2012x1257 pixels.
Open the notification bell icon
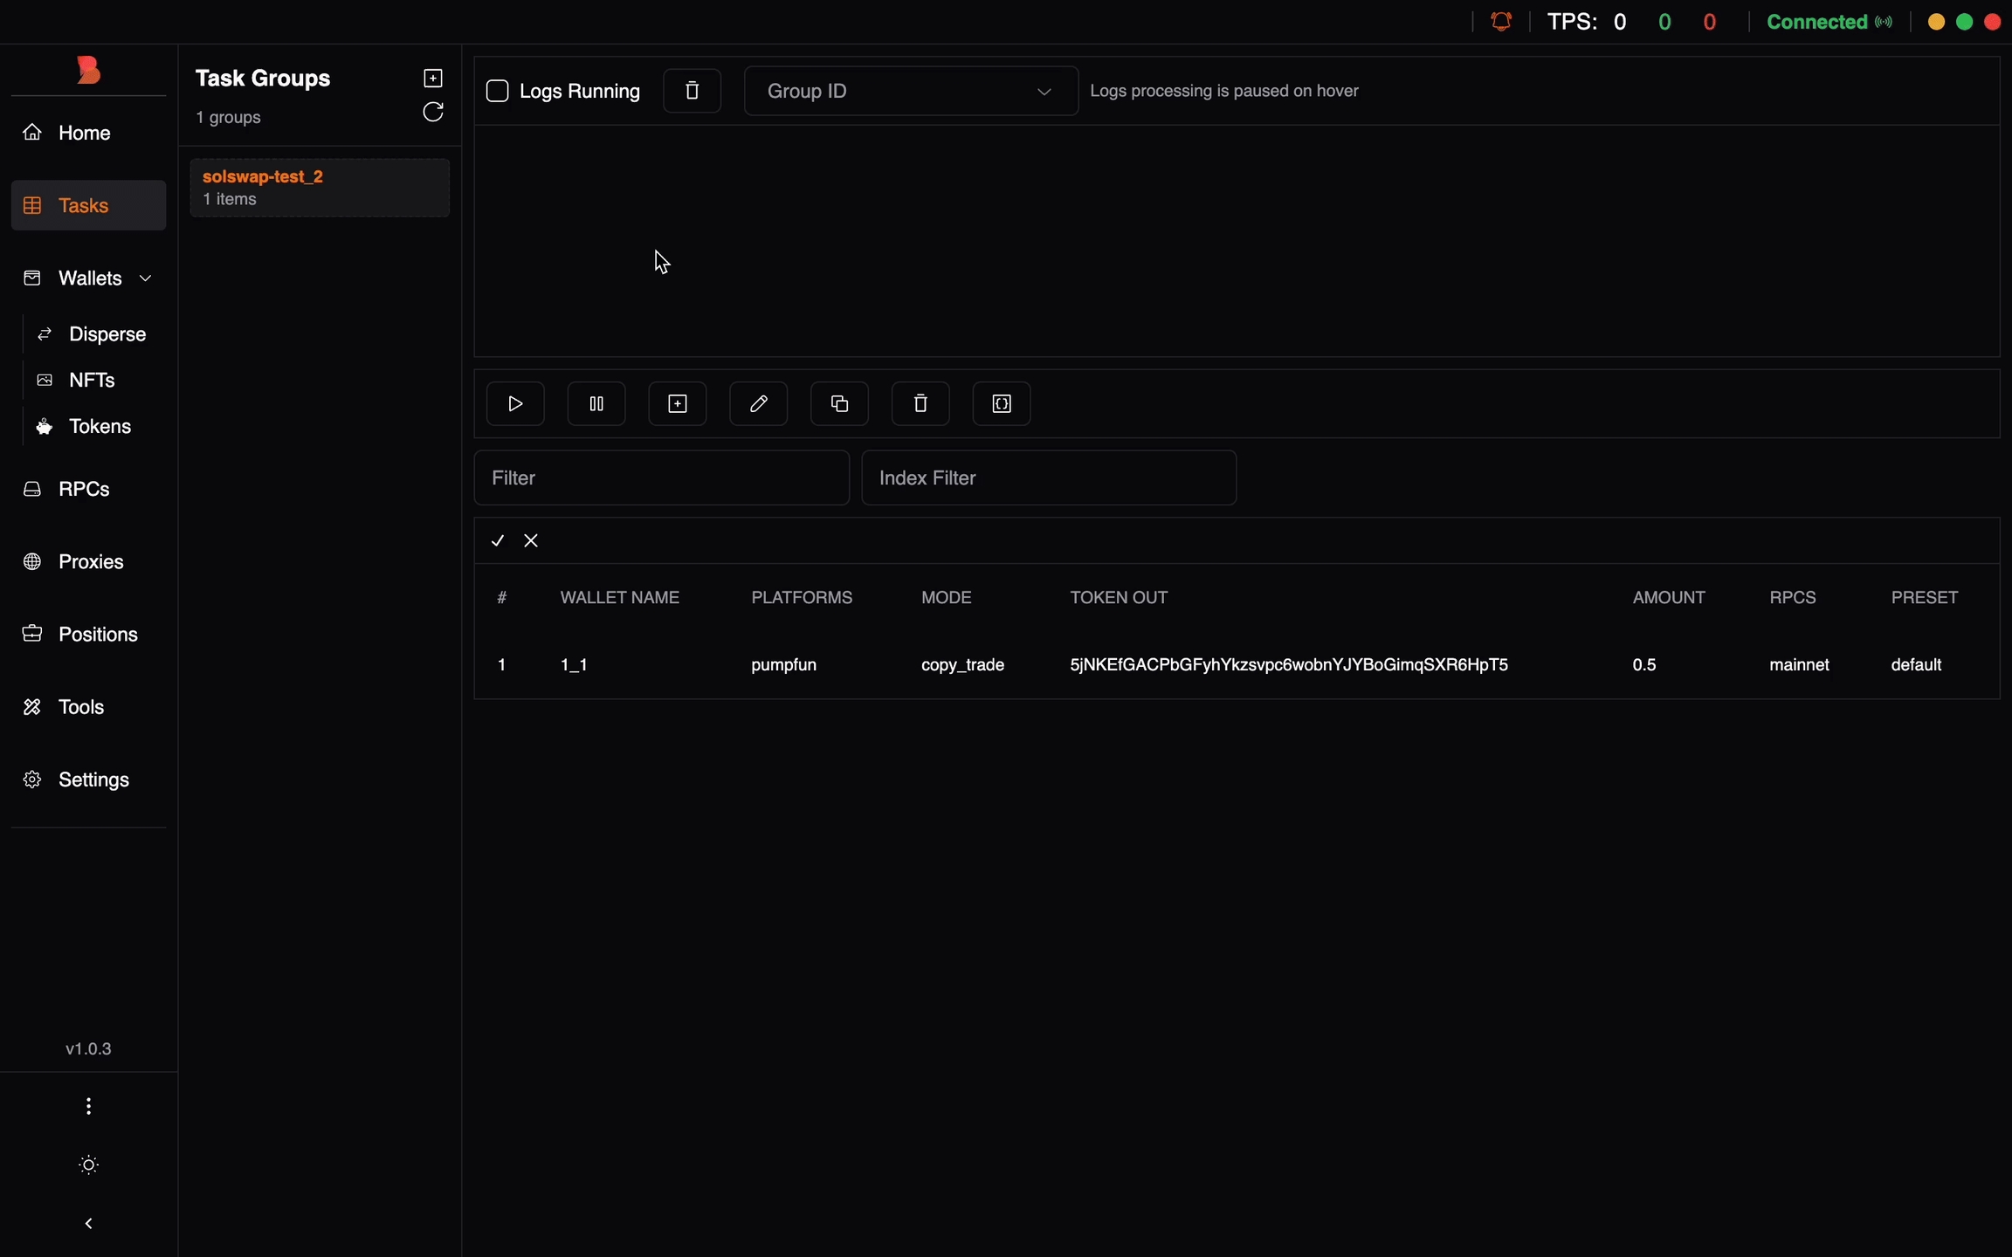tap(1501, 22)
